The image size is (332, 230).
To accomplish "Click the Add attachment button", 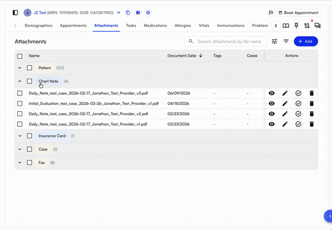I will tap(306, 42).
